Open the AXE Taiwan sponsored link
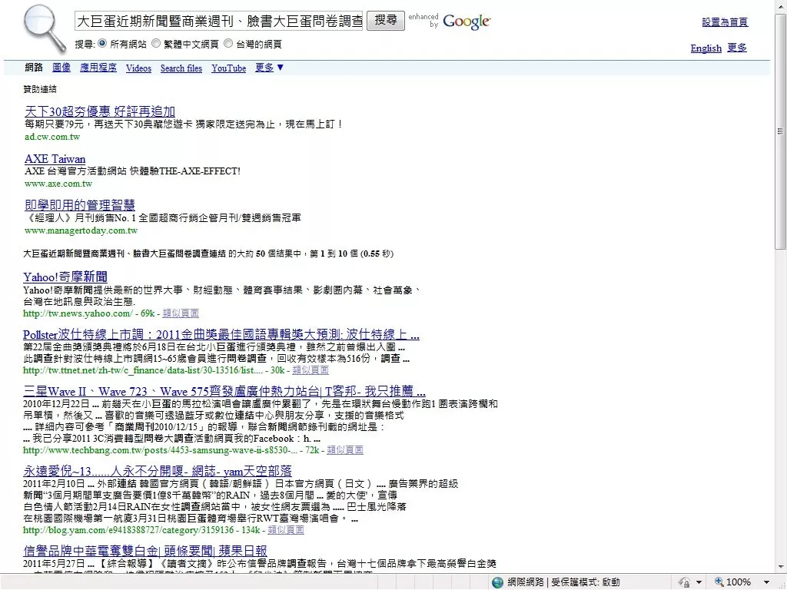This screenshot has height=590, width=787. point(55,159)
